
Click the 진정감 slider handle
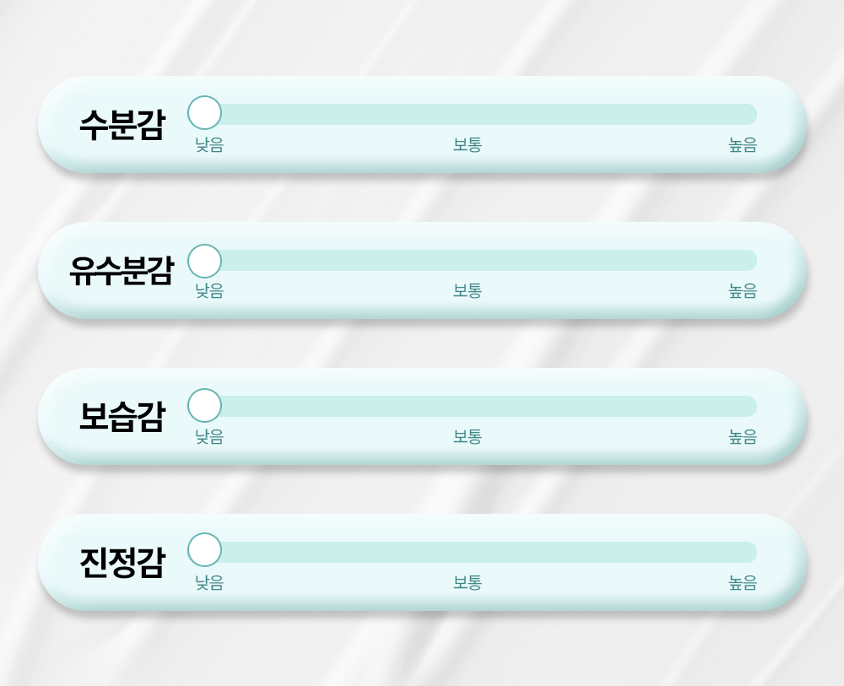(x=204, y=550)
